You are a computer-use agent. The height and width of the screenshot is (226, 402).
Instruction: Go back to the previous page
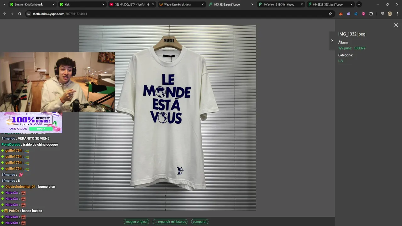tap(4, 14)
